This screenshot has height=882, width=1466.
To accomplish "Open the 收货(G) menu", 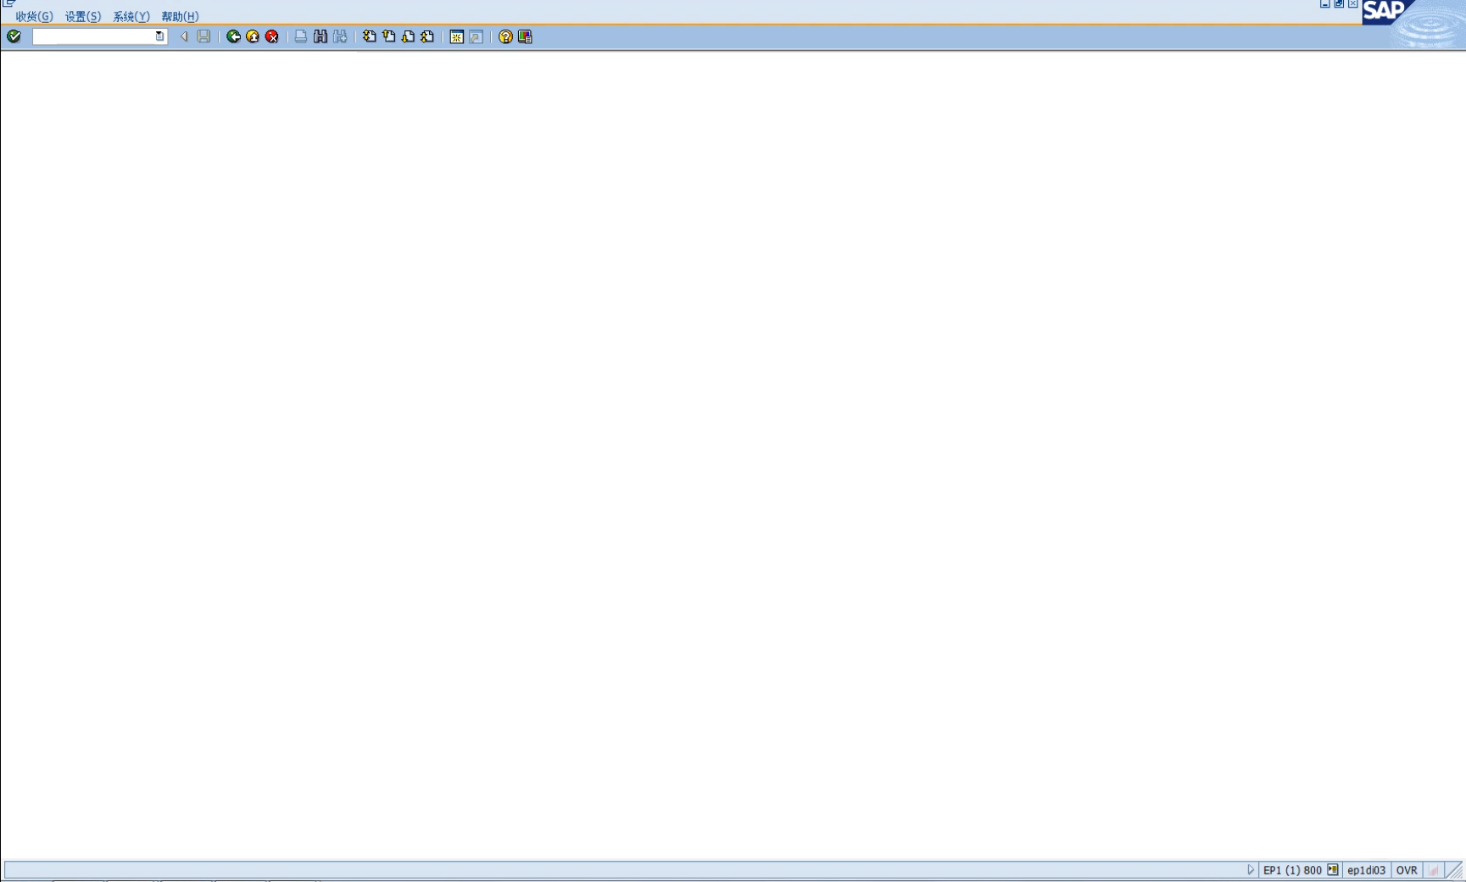I will tap(34, 16).
